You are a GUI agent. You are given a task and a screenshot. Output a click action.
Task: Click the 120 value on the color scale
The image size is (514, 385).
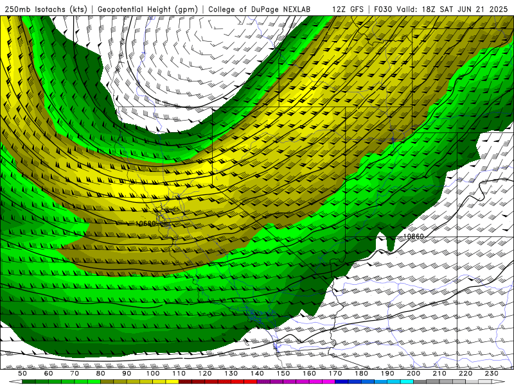tap(205, 373)
